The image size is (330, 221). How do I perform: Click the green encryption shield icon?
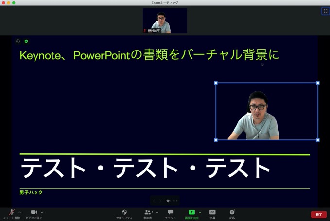pyautogui.click(x=26, y=41)
